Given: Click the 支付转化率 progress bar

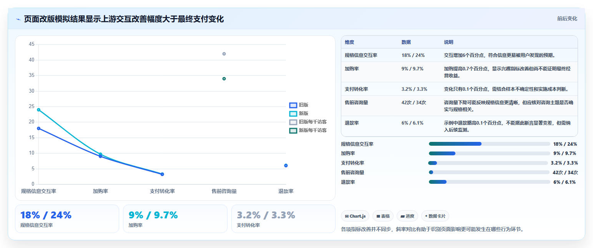Looking at the screenshot, I should pos(488,163).
